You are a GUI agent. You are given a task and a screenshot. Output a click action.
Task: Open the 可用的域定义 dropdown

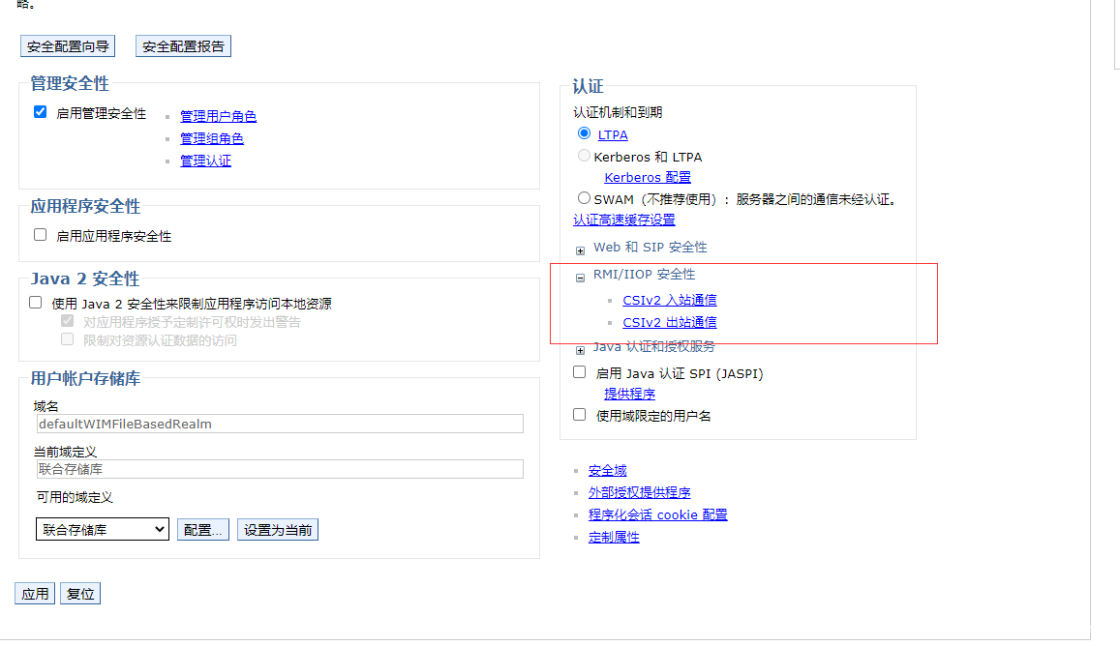click(102, 530)
